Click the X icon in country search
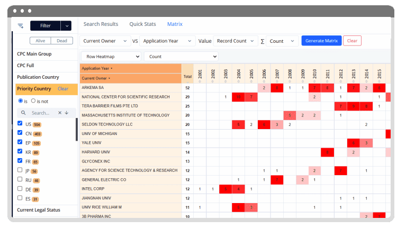Viewport: 397px width, 238px height. click(x=60, y=113)
